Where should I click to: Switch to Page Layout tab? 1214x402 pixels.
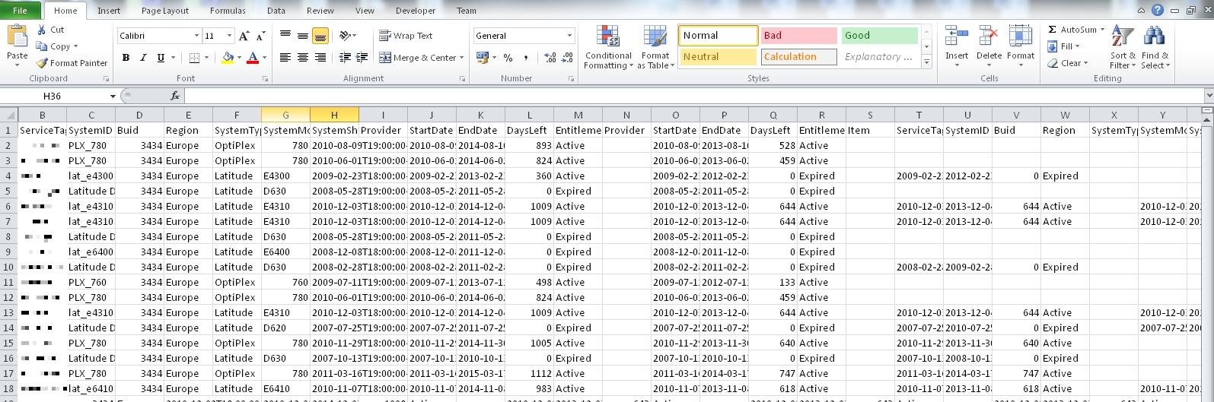165,11
